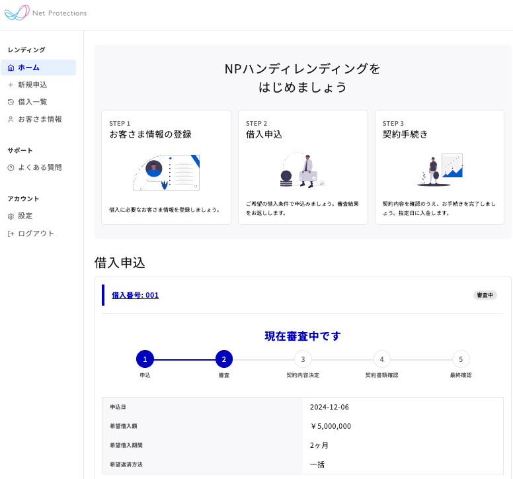
Task: Open the 借入一覧 menu item
Action: pyautogui.click(x=32, y=102)
